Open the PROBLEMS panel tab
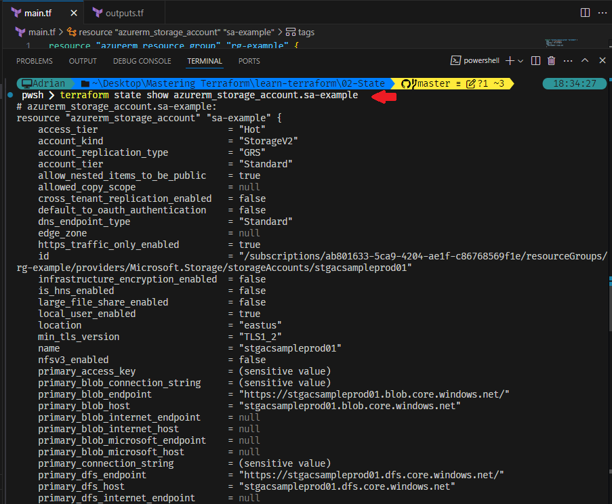Screen dimensions: 612x504 35,61
